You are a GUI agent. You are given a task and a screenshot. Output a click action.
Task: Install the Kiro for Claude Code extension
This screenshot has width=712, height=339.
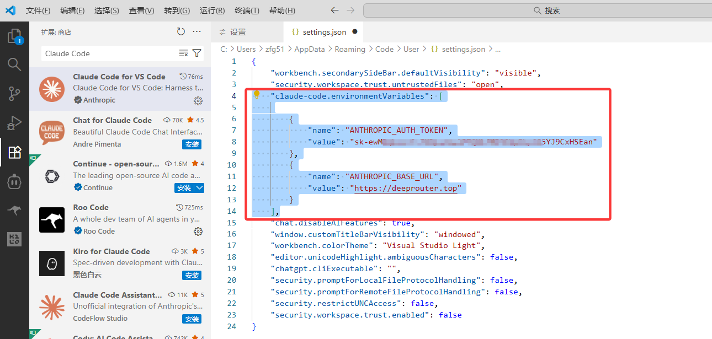pyautogui.click(x=192, y=275)
